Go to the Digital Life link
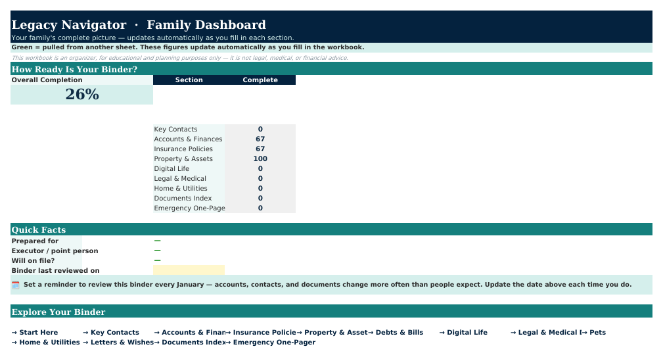Screen dimensions: 663x357 [463, 333]
